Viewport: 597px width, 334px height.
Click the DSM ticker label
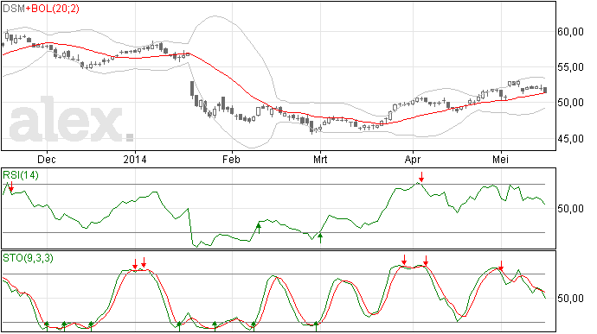tap(14, 9)
